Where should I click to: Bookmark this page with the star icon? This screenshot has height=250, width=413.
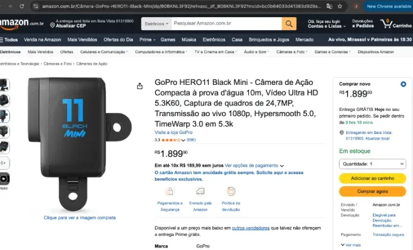tap(340, 6)
